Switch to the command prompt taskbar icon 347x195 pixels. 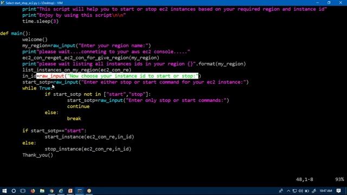pyautogui.click(x=80, y=191)
